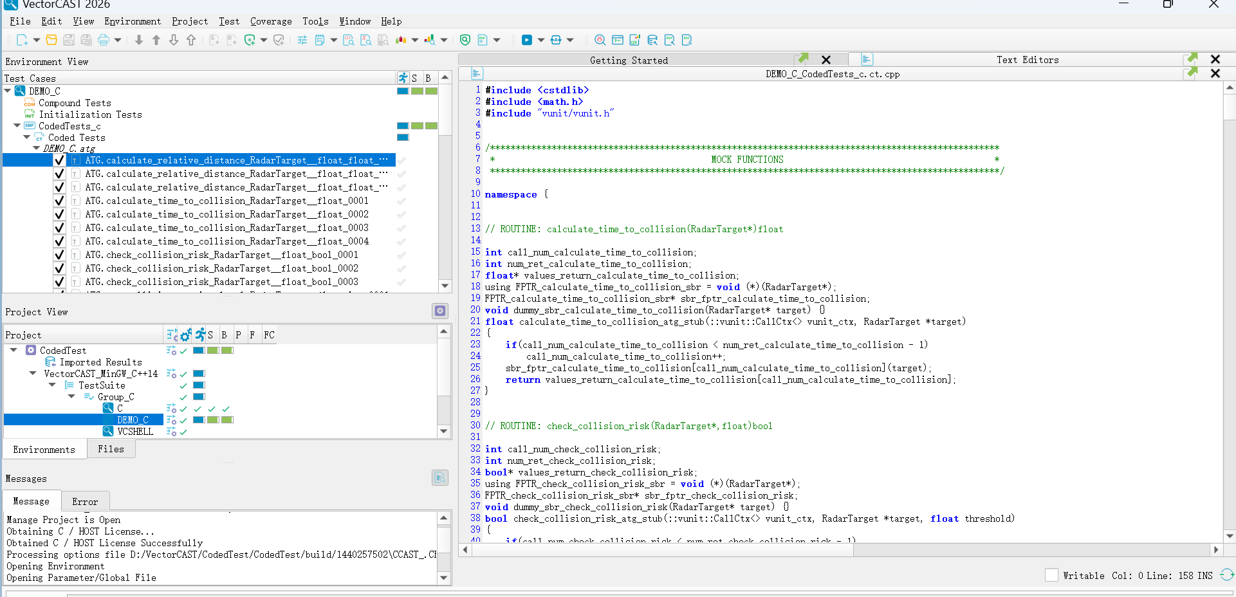This screenshot has width=1236, height=597.
Task: Toggle the Writable checkbox in status bar
Action: click(1051, 575)
